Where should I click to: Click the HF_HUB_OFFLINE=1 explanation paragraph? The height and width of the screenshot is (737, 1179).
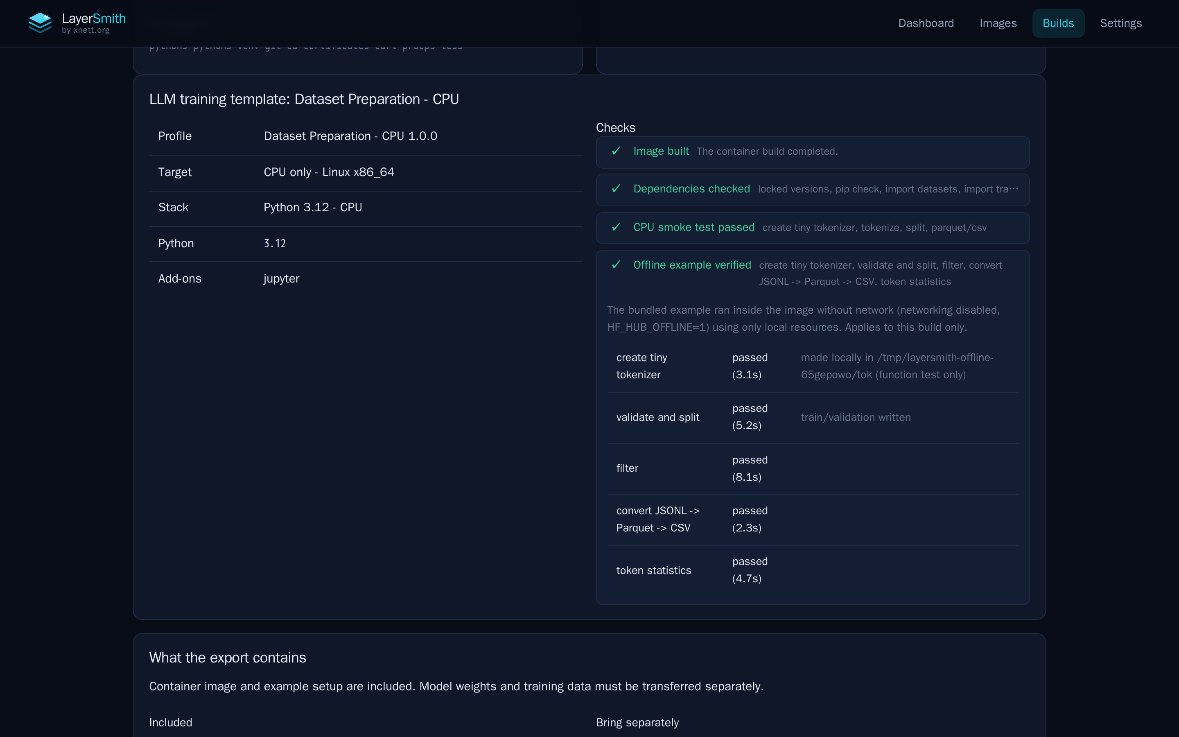pos(803,318)
